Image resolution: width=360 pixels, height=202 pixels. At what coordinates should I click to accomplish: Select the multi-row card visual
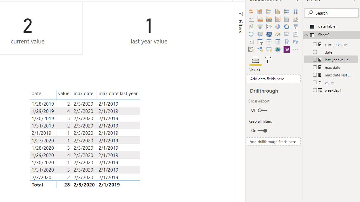(296, 34)
